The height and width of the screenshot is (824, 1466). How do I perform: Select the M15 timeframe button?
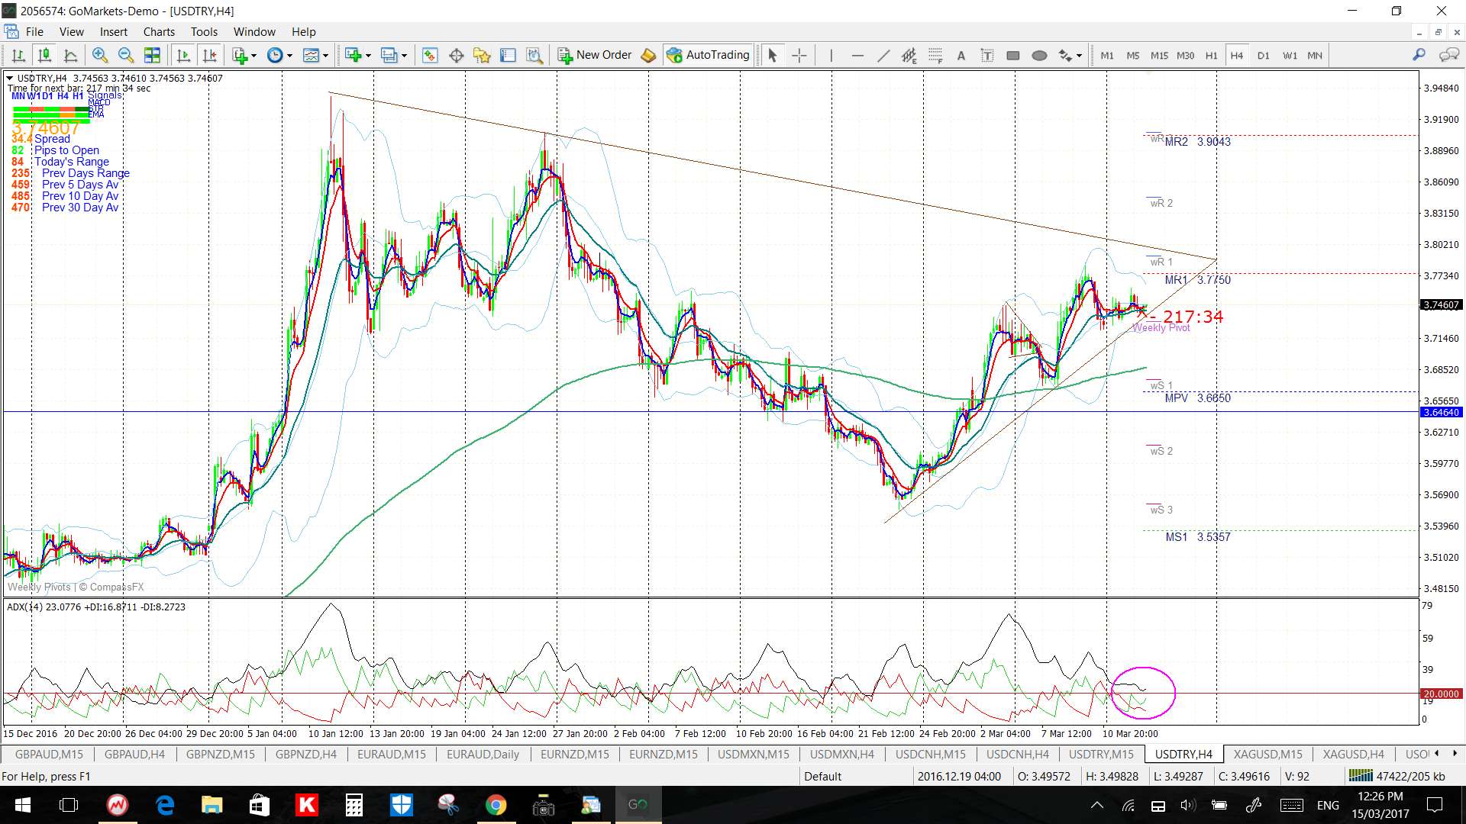tap(1158, 55)
